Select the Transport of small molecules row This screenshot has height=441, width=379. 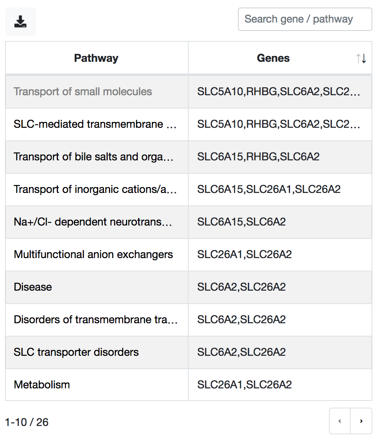point(96,91)
